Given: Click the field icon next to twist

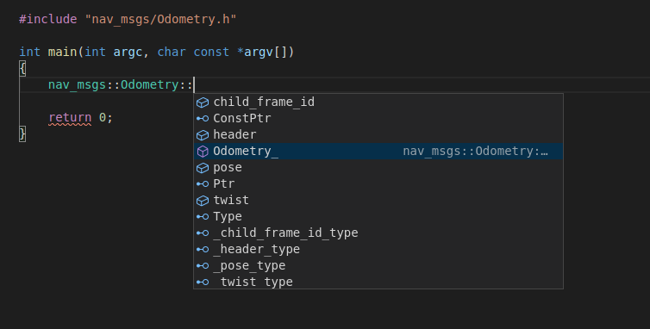Looking at the screenshot, I should click(x=203, y=201).
